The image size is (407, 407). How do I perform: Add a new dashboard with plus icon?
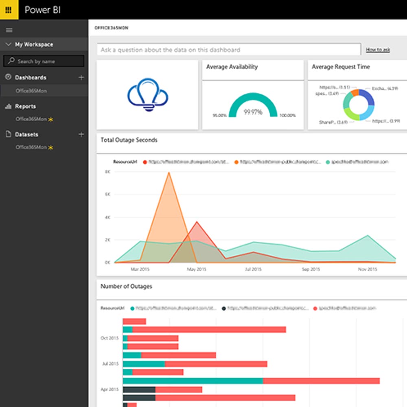click(x=81, y=77)
